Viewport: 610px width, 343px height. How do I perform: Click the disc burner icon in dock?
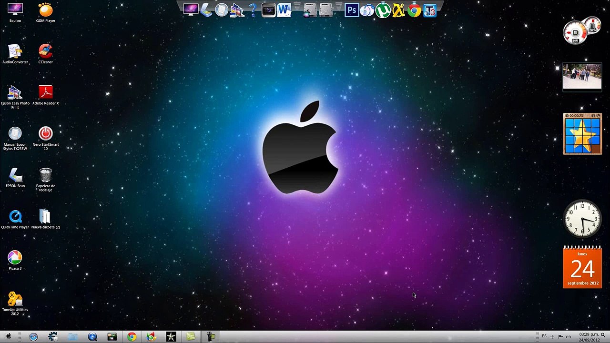pos(367,10)
